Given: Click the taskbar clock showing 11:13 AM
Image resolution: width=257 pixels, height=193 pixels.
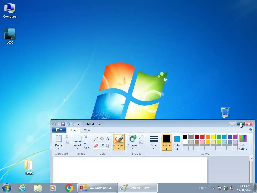Looking at the screenshot, I should 244,188.
